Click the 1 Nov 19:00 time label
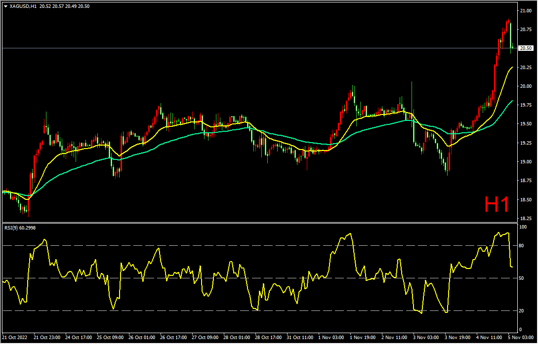 point(363,338)
